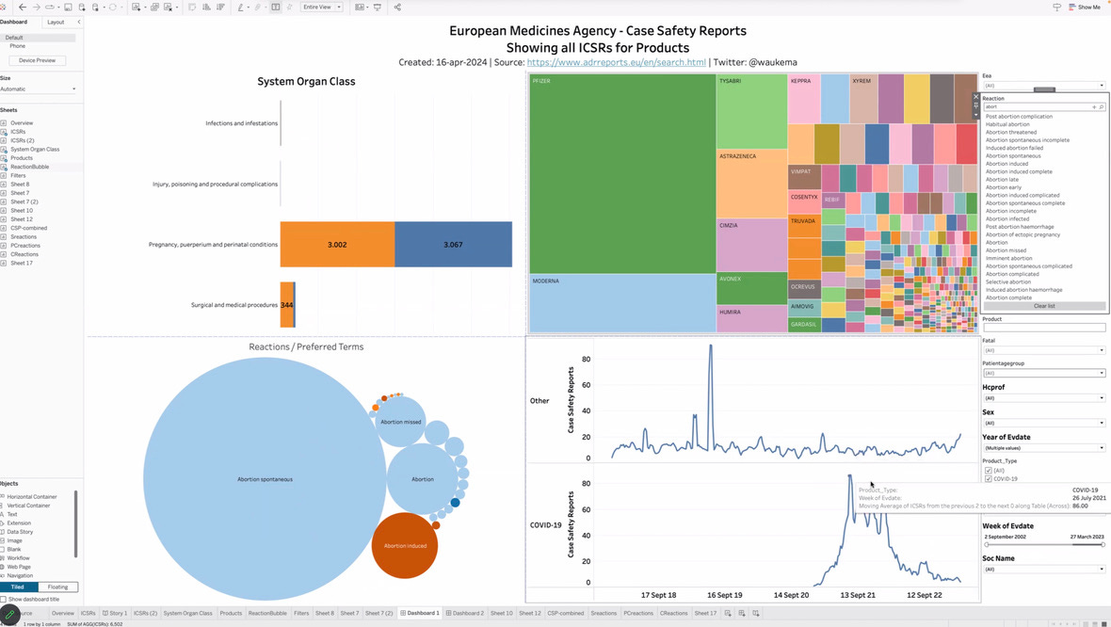This screenshot has height=627, width=1111.
Task: Click the Save icon in toolbar
Action: tap(68, 8)
